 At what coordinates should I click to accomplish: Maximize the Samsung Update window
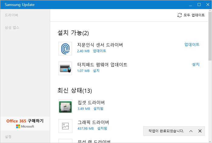(x=199, y=5)
